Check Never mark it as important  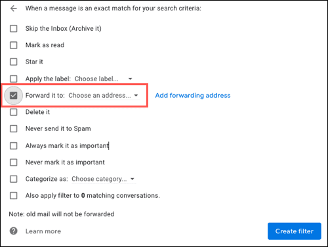[x=14, y=162]
